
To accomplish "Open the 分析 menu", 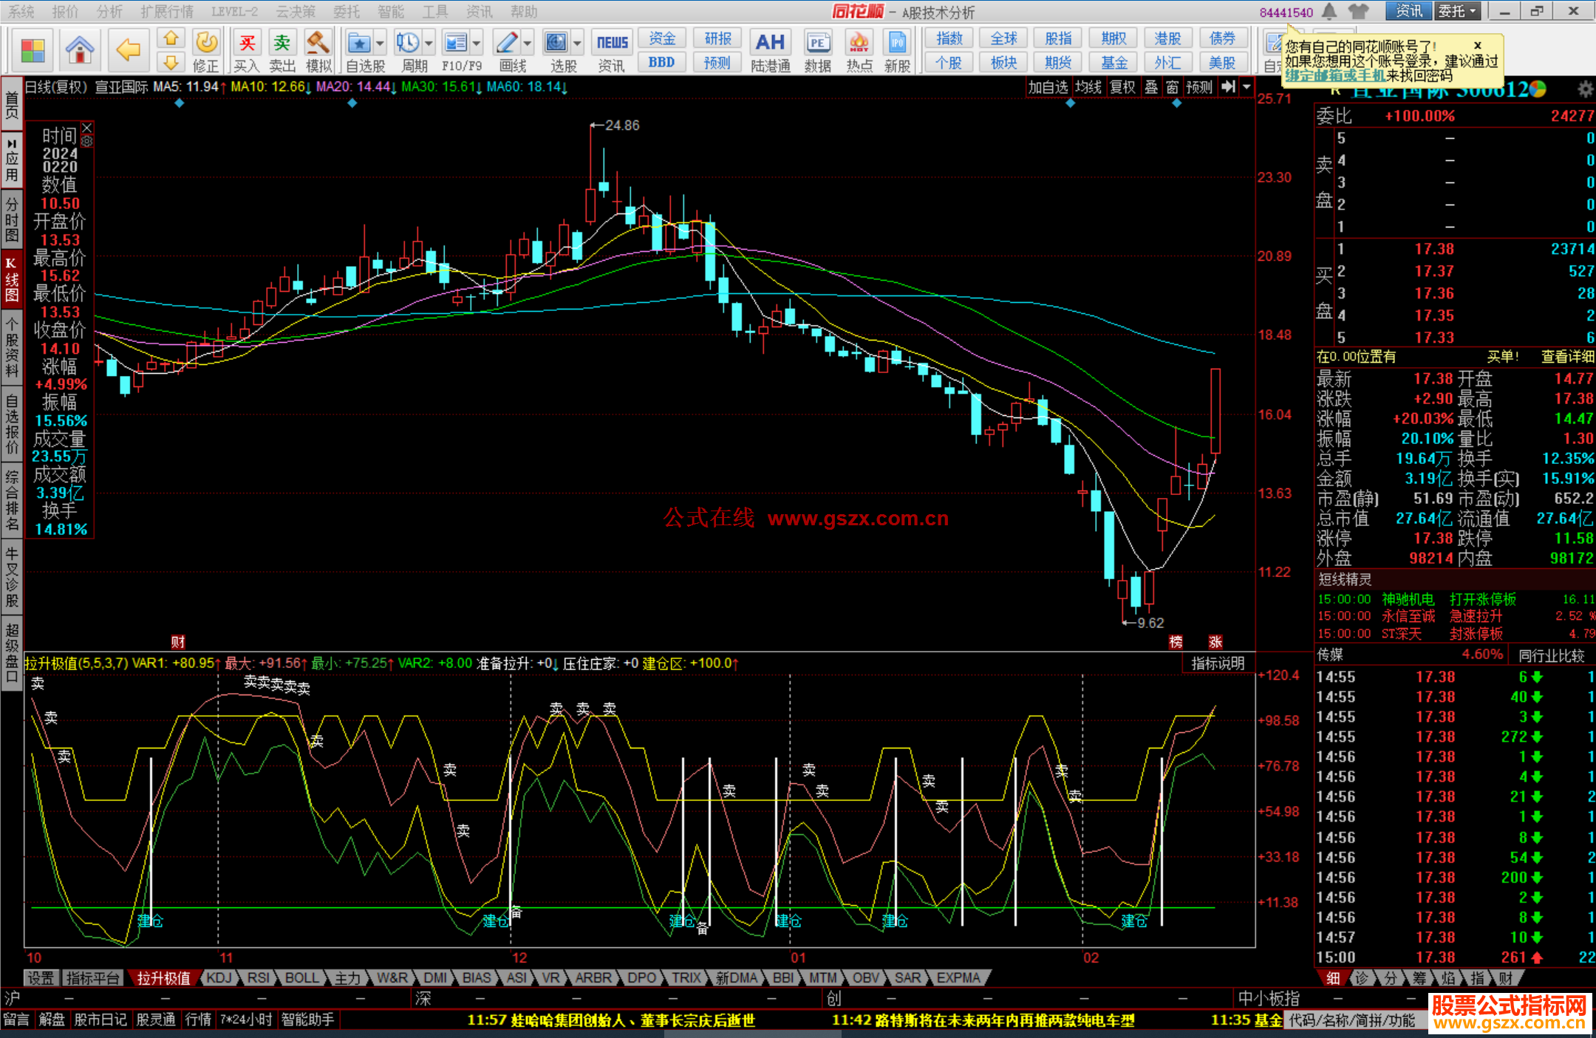I will tap(109, 11).
